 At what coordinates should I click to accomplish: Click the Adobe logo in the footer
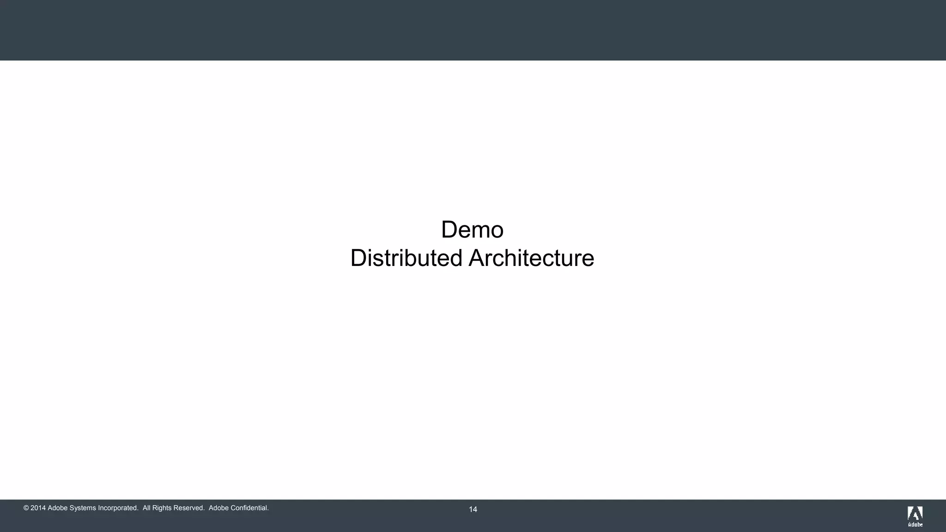(915, 516)
